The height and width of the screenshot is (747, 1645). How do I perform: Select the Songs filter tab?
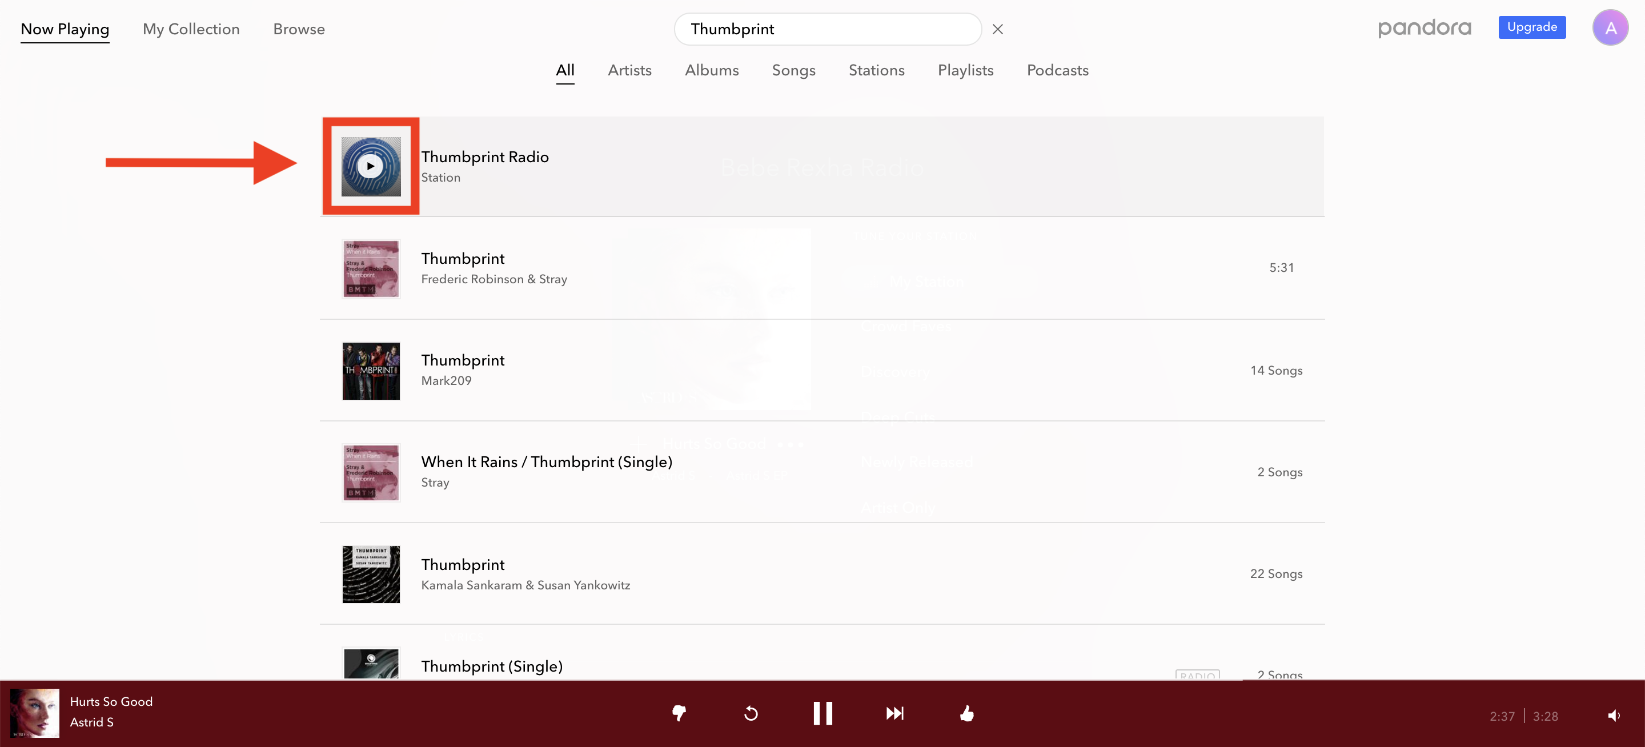[793, 70]
